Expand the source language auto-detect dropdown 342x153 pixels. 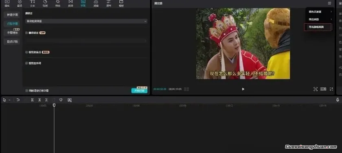86,21
